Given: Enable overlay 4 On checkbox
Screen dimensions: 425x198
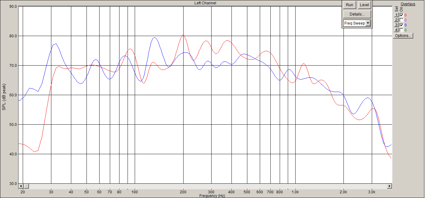Looking at the screenshot, I should 401,30.
